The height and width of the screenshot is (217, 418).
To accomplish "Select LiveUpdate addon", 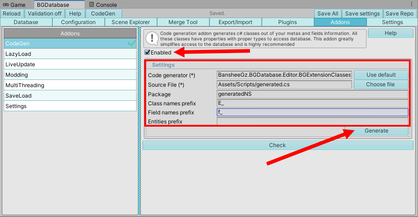I will tap(70, 64).
